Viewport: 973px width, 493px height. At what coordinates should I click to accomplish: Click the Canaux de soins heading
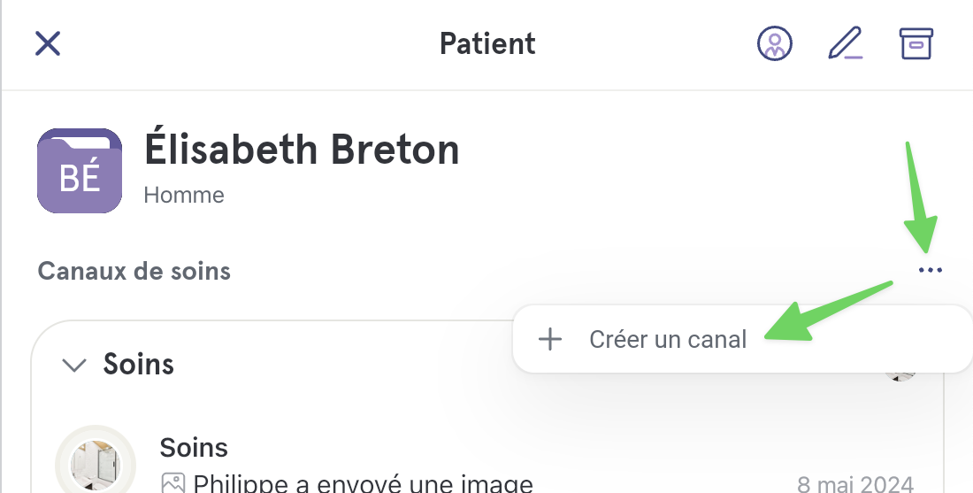pos(134,272)
